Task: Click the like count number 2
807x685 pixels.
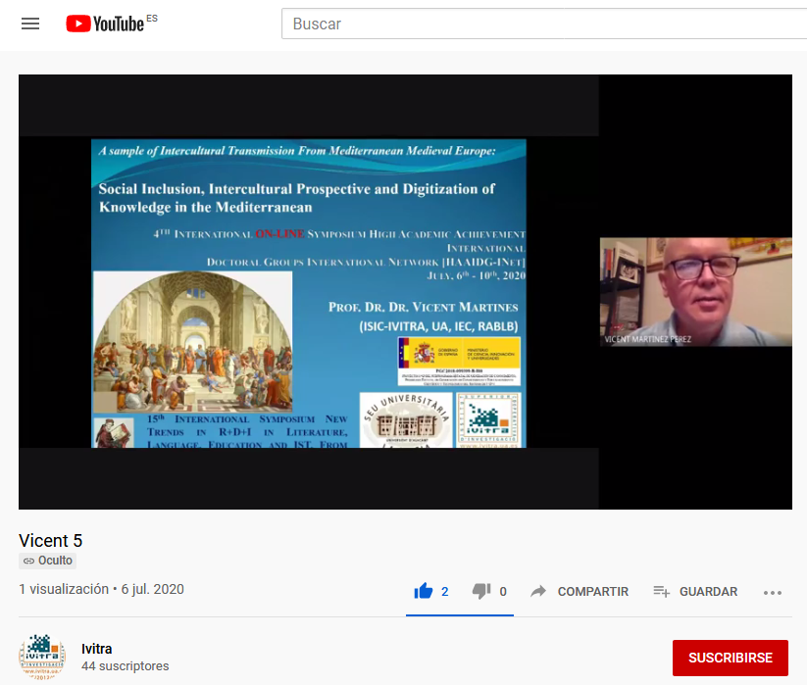Action: pos(445,592)
